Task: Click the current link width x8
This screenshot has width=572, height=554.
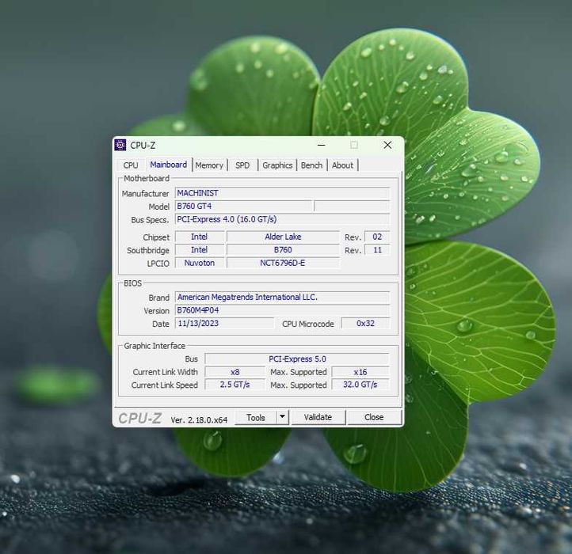Action: point(235,372)
